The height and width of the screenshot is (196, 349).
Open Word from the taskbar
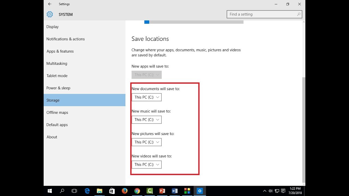coord(174,191)
